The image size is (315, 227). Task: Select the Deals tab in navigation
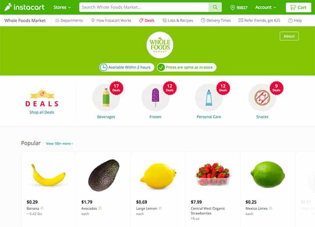tap(147, 21)
